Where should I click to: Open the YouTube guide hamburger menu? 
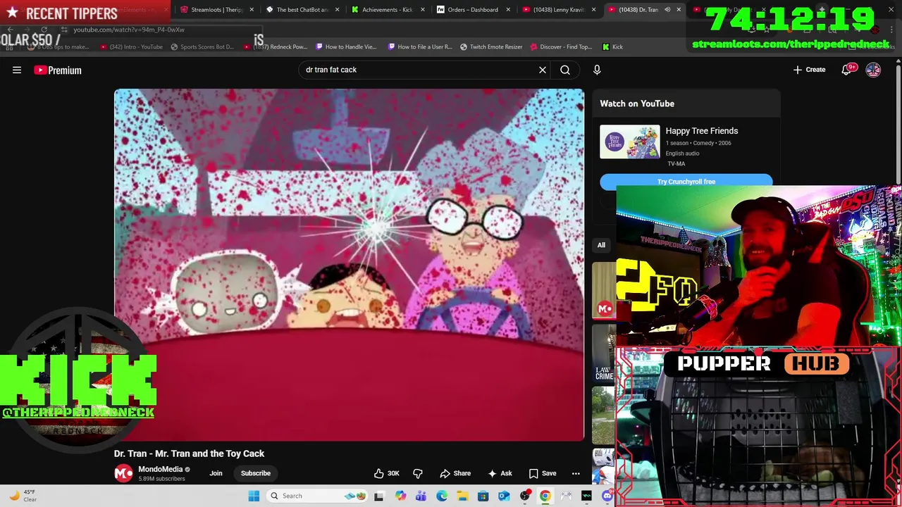pyautogui.click(x=17, y=70)
